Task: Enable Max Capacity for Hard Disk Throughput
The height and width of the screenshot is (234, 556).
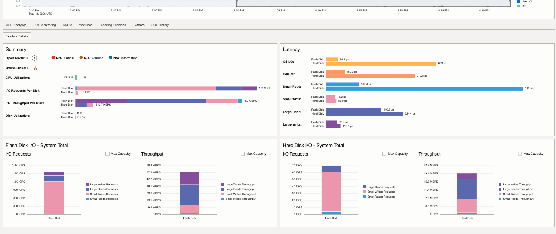Action: 520,154
